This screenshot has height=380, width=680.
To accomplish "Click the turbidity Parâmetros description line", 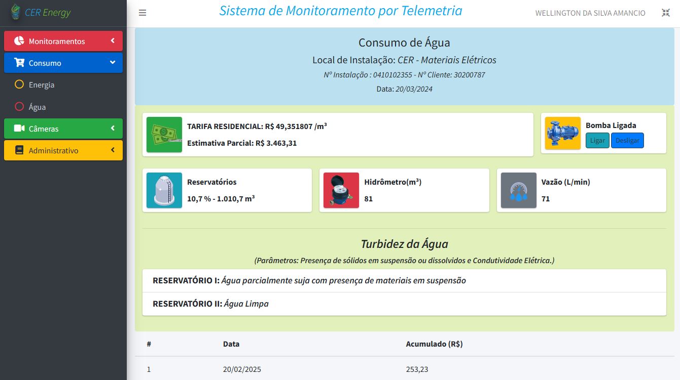I will (x=404, y=261).
